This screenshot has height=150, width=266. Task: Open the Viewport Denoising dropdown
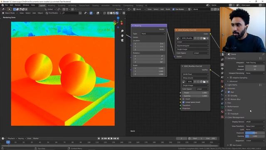pos(255,73)
